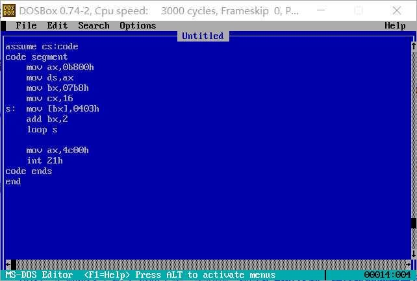Click the 'mov ax,4c00h' line
417x281 pixels.
[57, 151]
